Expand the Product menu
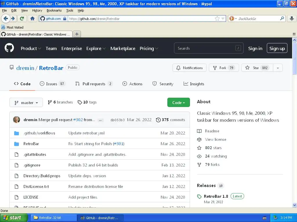 [x=31, y=49]
